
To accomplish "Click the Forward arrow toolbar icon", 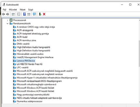I will click(x=8, y=14).
